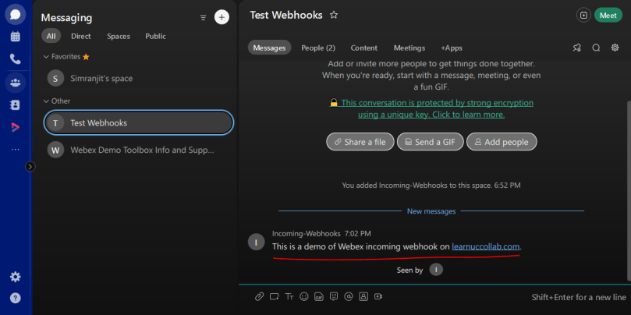Viewport: 631px width, 315px height.
Task: Open Simranjit's space conversation
Action: pos(138,79)
